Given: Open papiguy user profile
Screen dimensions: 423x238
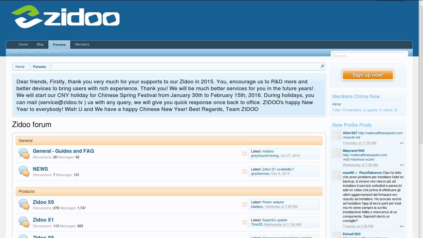Looking at the screenshot, I should point(257,206).
